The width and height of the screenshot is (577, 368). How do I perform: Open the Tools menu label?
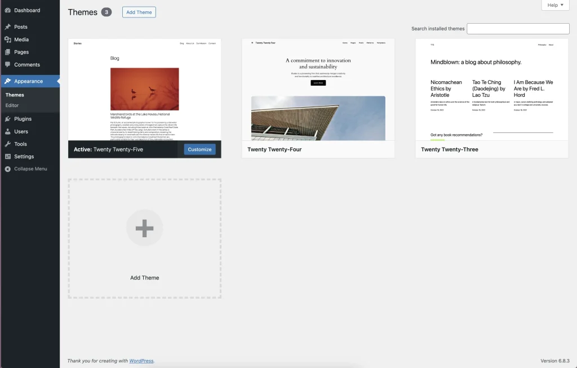(20, 144)
